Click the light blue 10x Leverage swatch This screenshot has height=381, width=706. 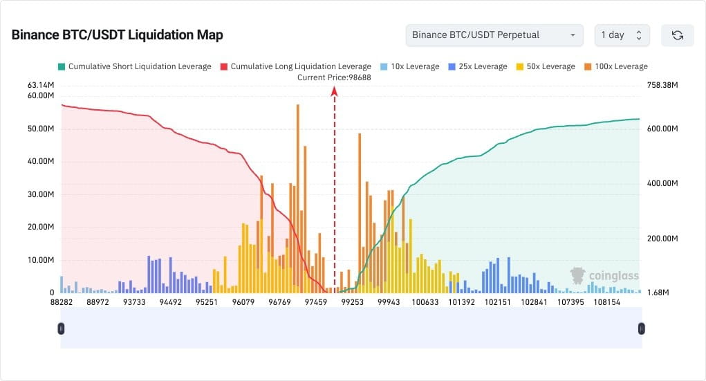pos(384,66)
